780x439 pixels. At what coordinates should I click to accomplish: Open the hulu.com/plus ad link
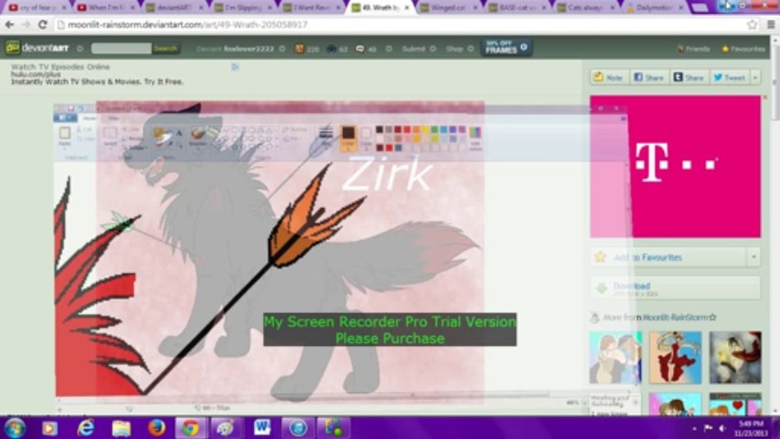click(x=35, y=74)
